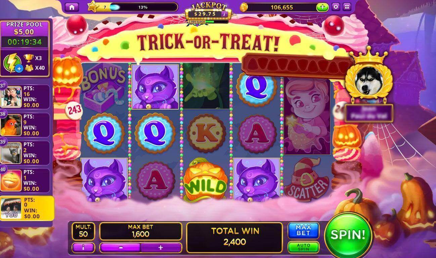Increase the bet with the plus button
This screenshot has height=258, width=436.
(161, 248)
